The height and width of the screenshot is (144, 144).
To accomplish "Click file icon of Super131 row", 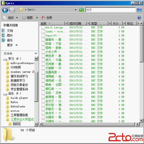I will click(x=43, y=36).
